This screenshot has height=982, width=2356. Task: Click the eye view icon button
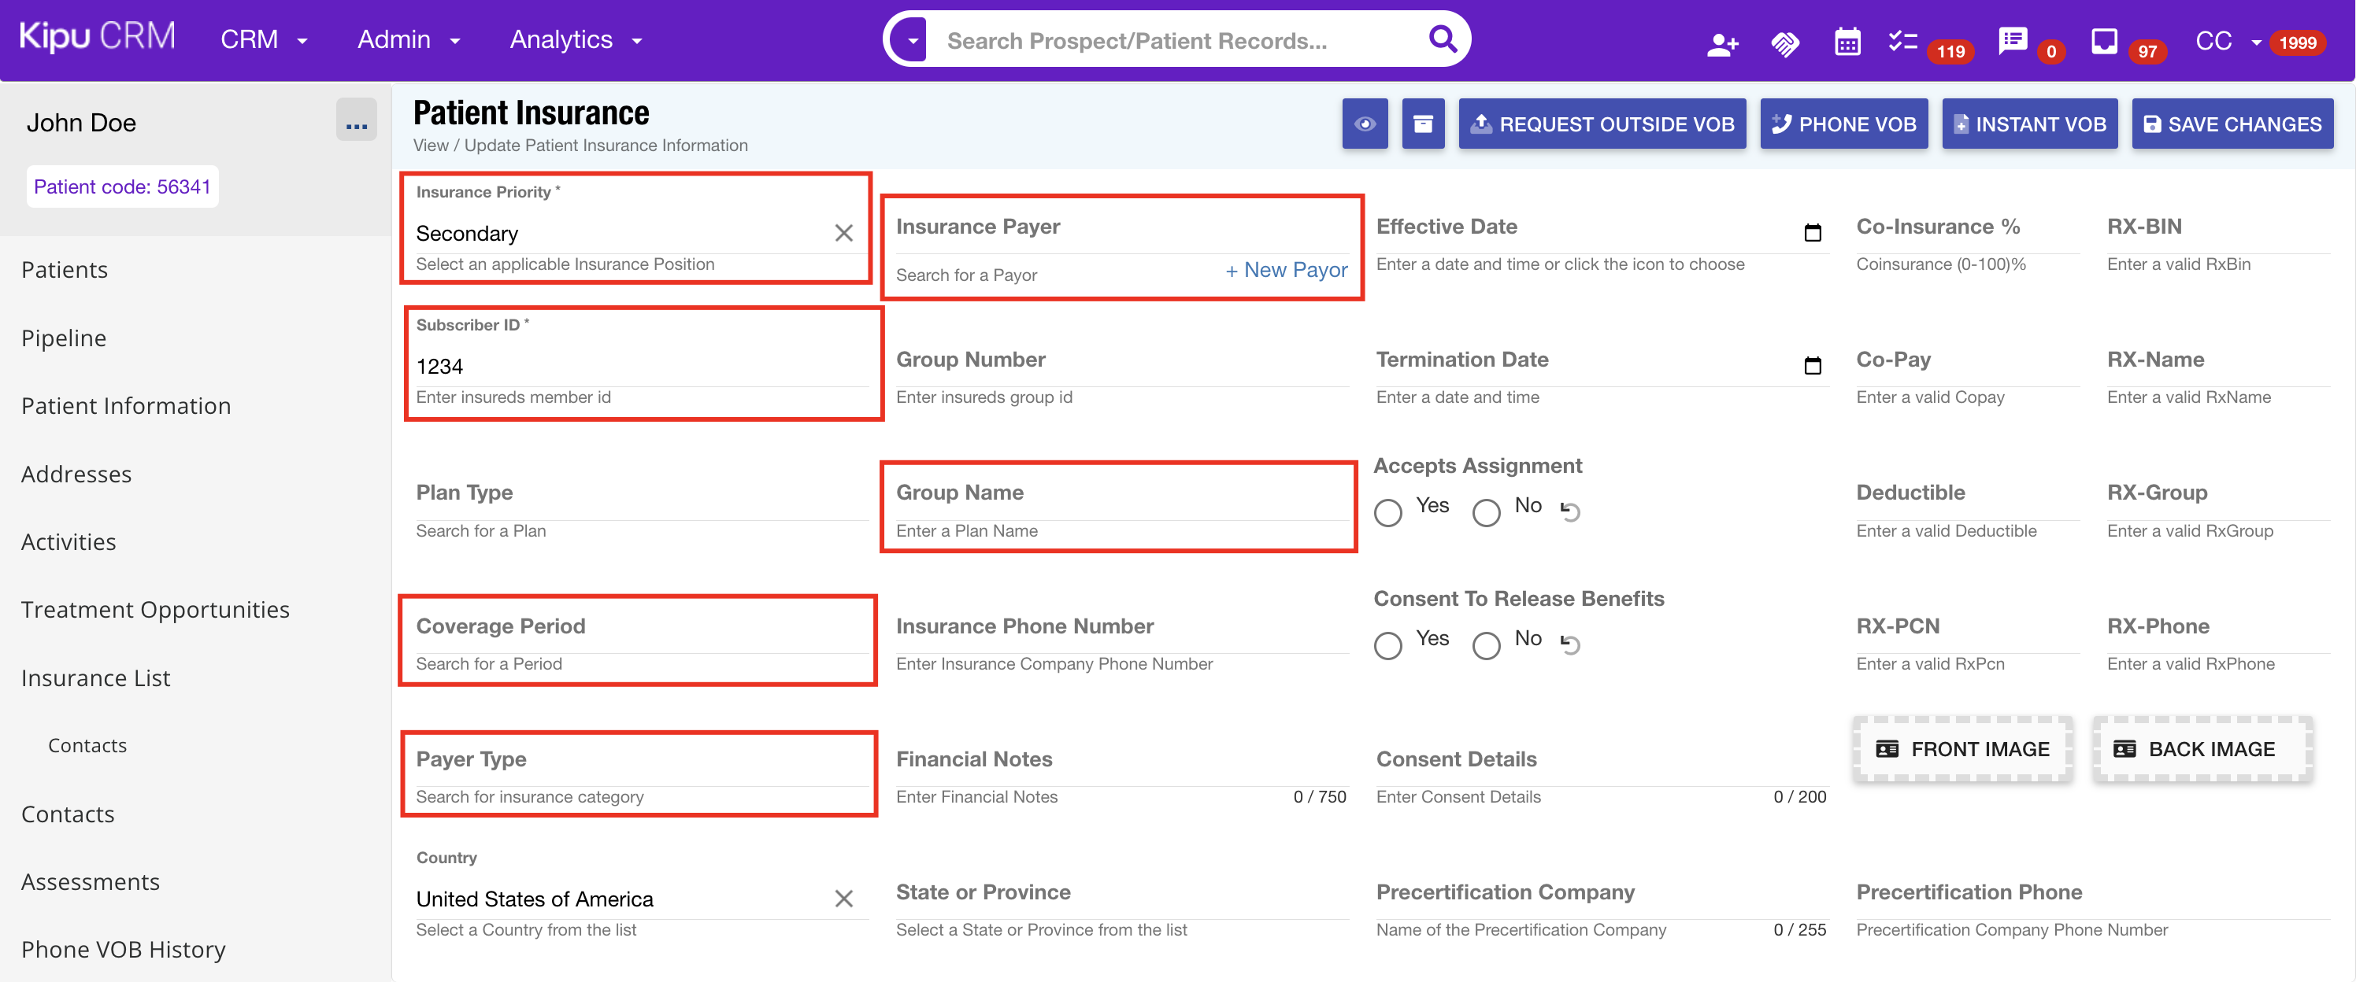pyautogui.click(x=1365, y=124)
